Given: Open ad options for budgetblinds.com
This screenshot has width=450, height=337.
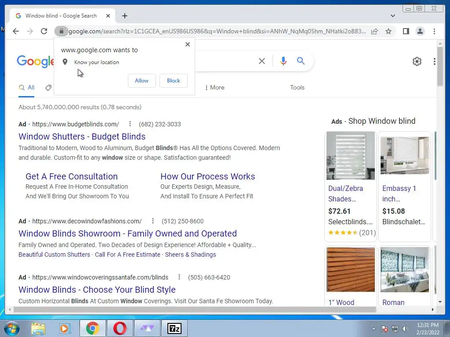Looking at the screenshot, I should [130, 124].
